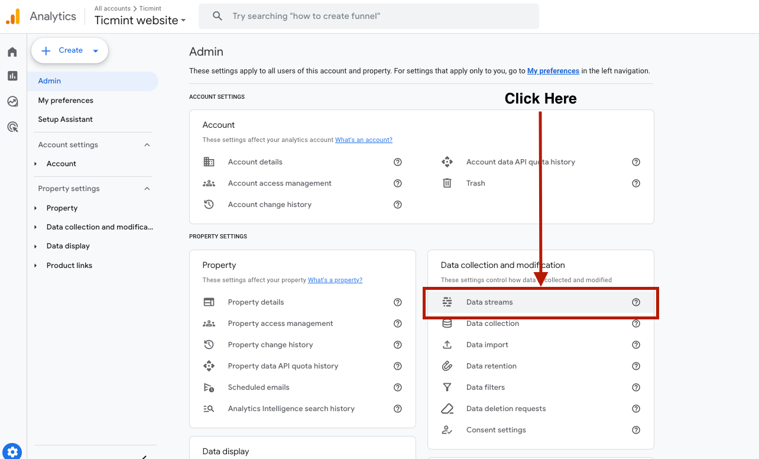Open the What's an account? link
Image resolution: width=759 pixels, height=459 pixels.
[364, 140]
